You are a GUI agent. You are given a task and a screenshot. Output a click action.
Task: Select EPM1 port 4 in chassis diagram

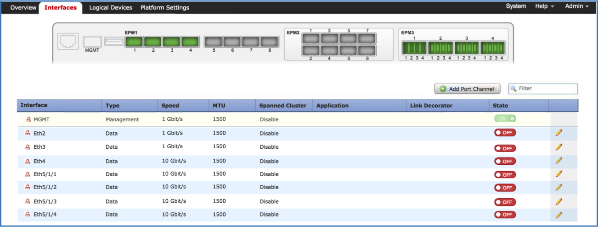[189, 42]
